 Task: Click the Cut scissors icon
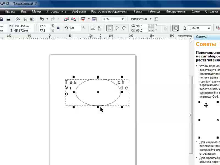click(x=18, y=19)
